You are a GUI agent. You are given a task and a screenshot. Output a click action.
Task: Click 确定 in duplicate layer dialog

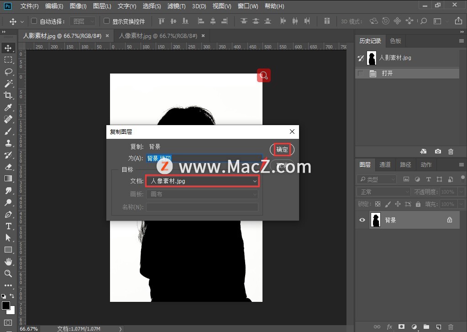[282, 149]
